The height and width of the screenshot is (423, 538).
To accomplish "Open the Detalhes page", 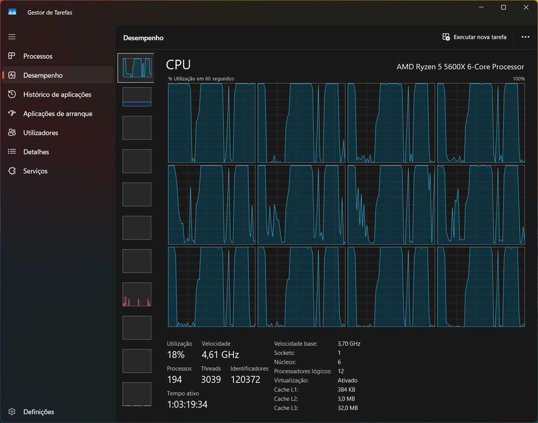I will 57,152.
